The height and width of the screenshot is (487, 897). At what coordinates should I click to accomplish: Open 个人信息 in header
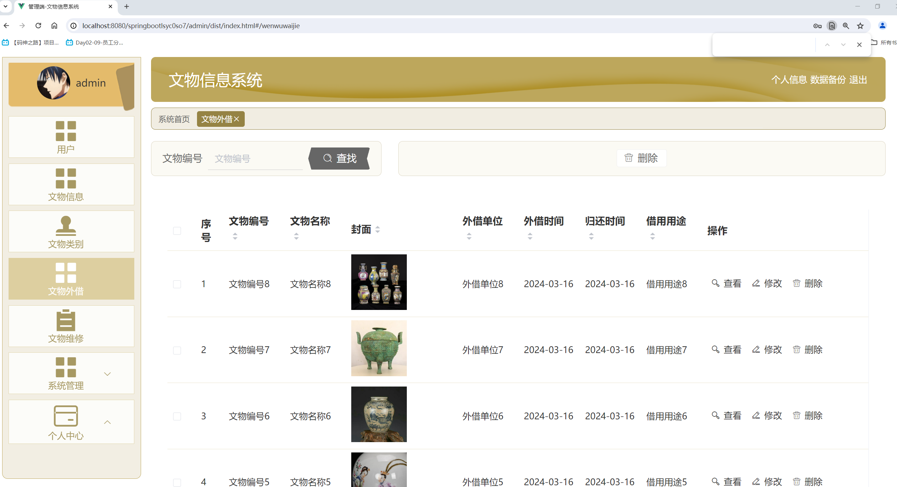tap(789, 80)
